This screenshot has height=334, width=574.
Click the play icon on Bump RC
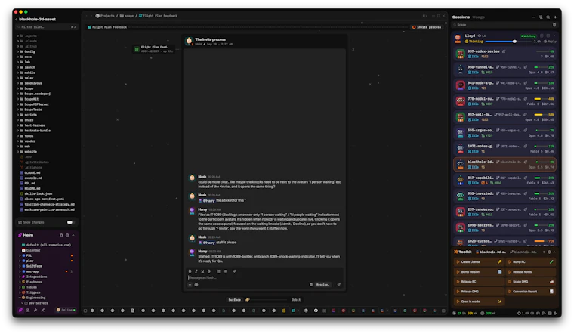point(510,262)
